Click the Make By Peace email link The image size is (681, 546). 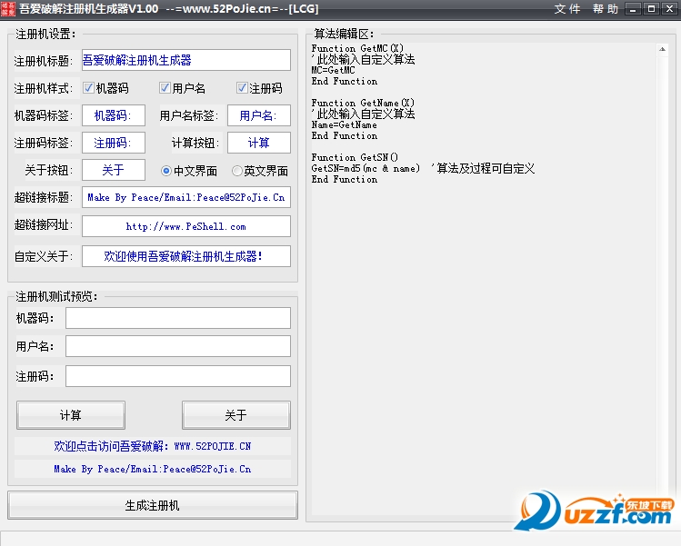click(153, 470)
